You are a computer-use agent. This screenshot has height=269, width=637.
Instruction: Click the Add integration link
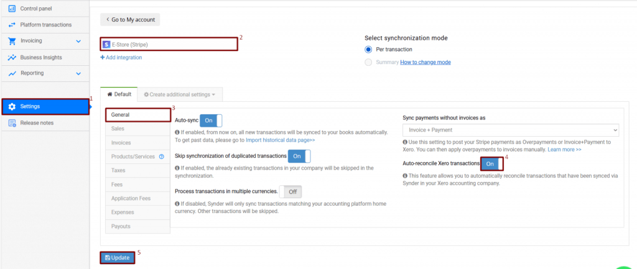(121, 58)
